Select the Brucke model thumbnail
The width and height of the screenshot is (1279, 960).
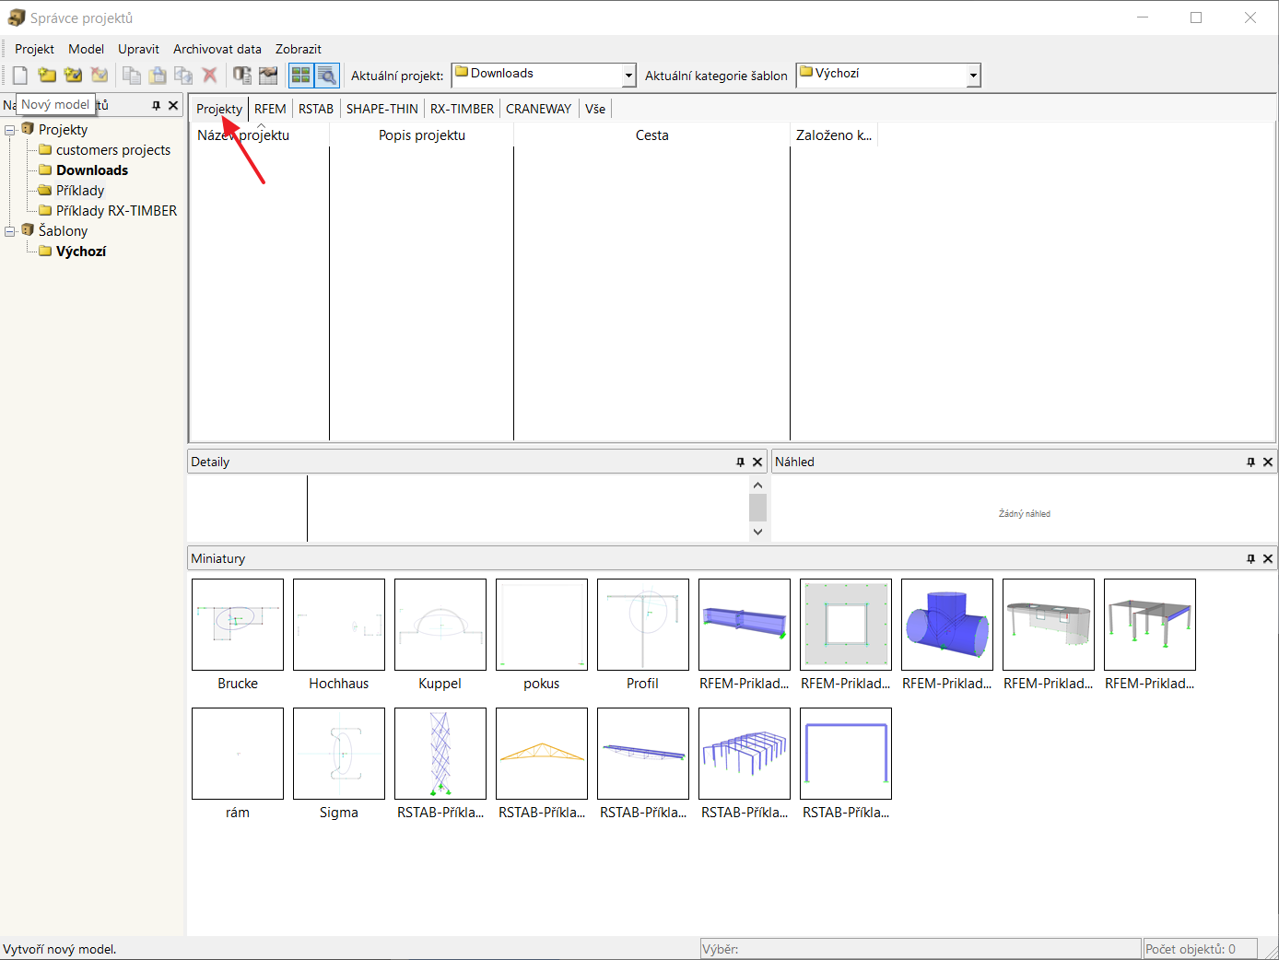point(238,625)
